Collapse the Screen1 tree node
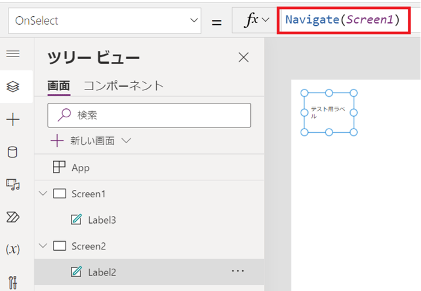This screenshot has height=291, width=421. 43,193
